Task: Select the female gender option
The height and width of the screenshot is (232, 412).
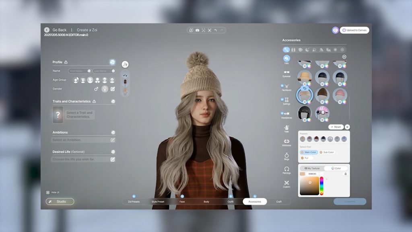Action: pyautogui.click(x=105, y=89)
